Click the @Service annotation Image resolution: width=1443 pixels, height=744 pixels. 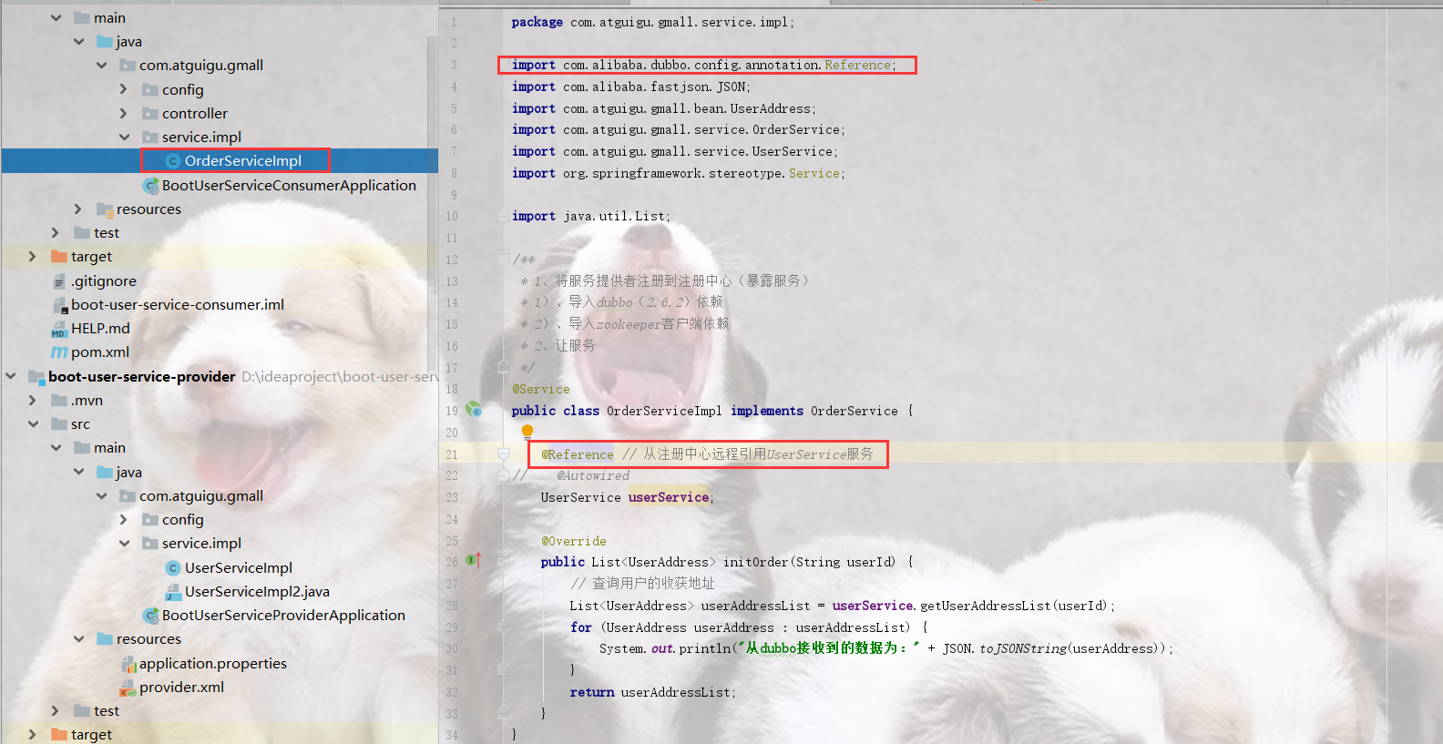point(540,389)
